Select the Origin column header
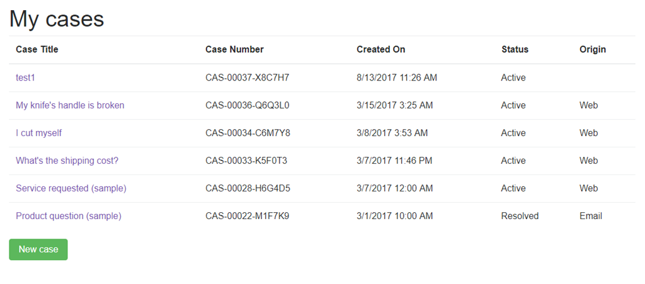645x284 pixels. (x=593, y=49)
